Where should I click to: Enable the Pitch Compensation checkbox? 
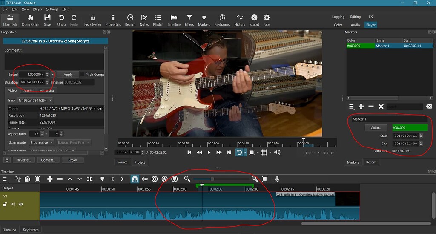coord(83,75)
